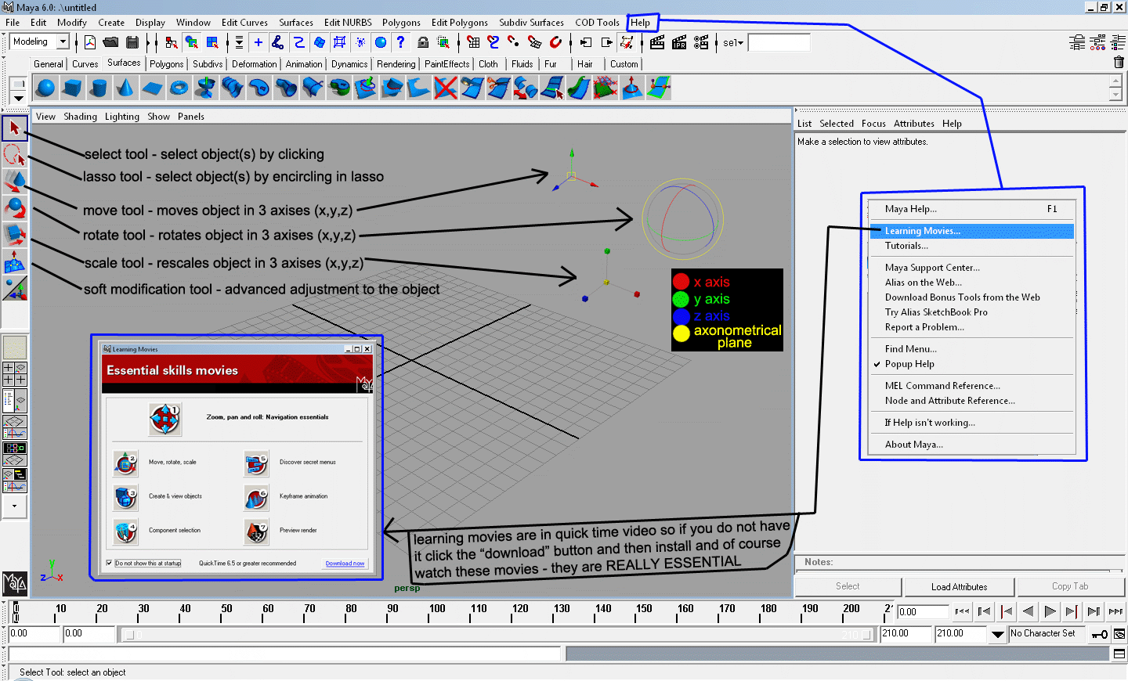Open the Help menu in menu bar

(640, 23)
